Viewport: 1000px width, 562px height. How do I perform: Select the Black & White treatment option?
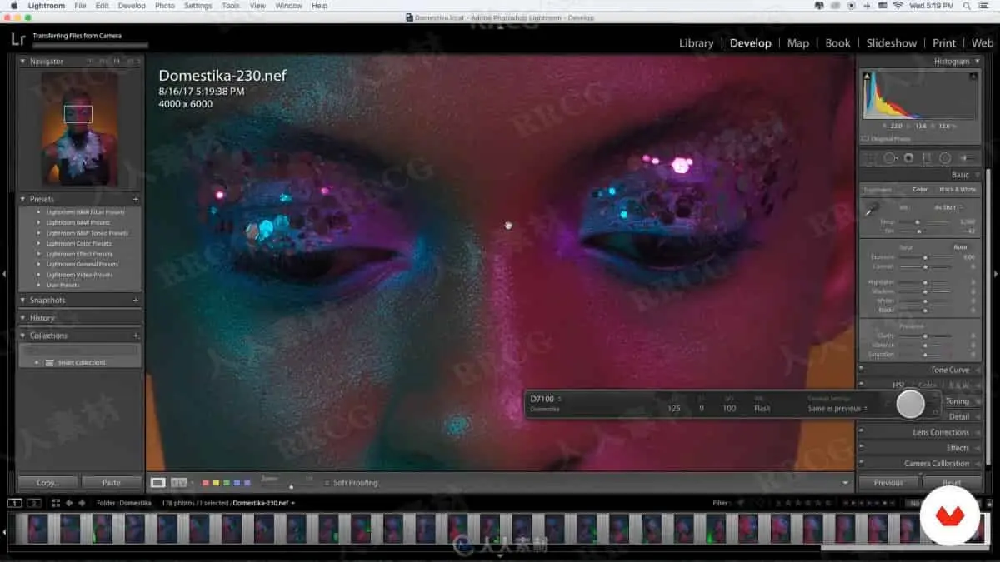coord(957,190)
